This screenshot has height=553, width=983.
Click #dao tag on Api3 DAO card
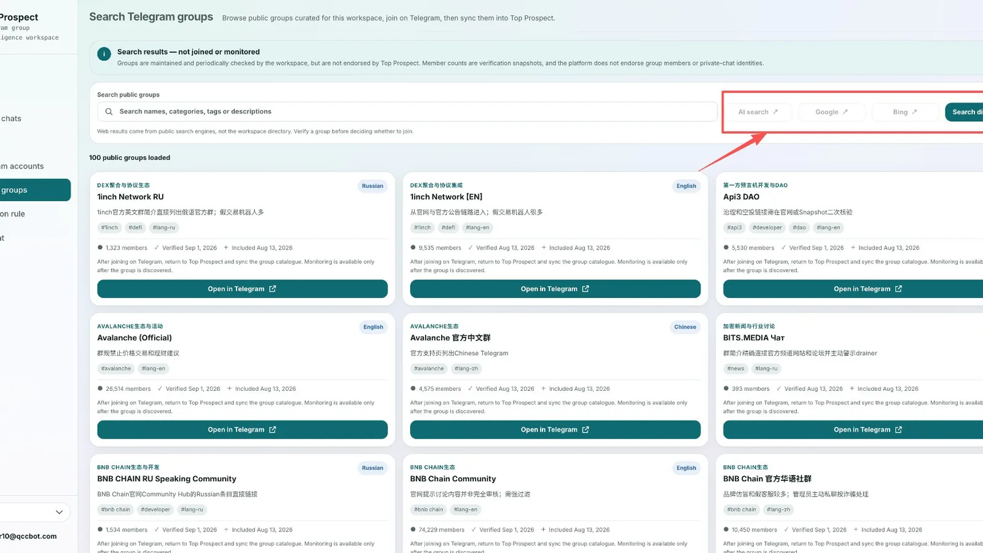(x=799, y=227)
